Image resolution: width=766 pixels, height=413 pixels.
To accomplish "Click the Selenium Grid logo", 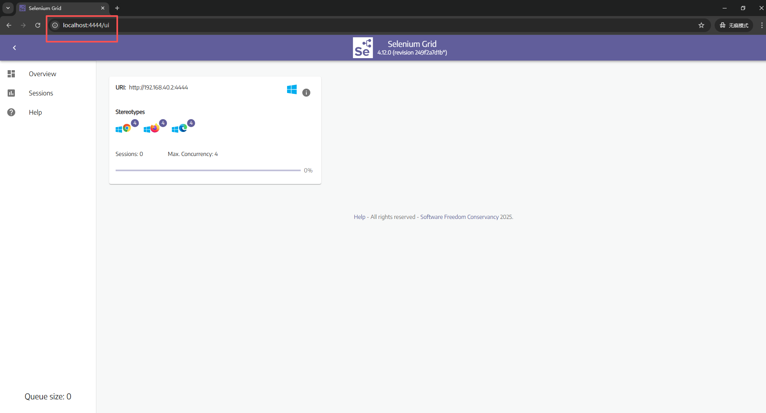I will pyautogui.click(x=363, y=48).
